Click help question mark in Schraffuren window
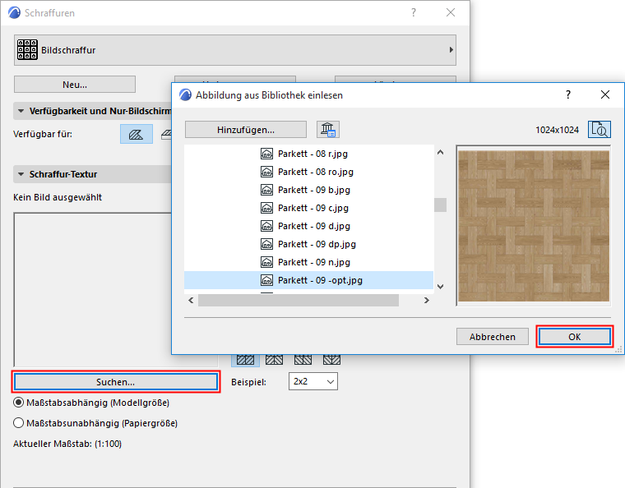This screenshot has width=625, height=488. point(414,13)
